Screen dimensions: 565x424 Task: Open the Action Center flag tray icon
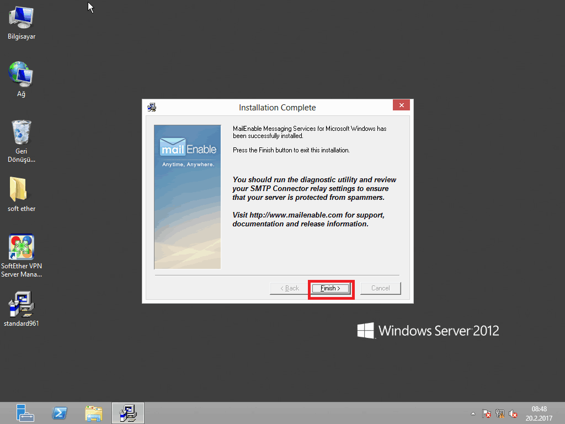[x=487, y=414]
